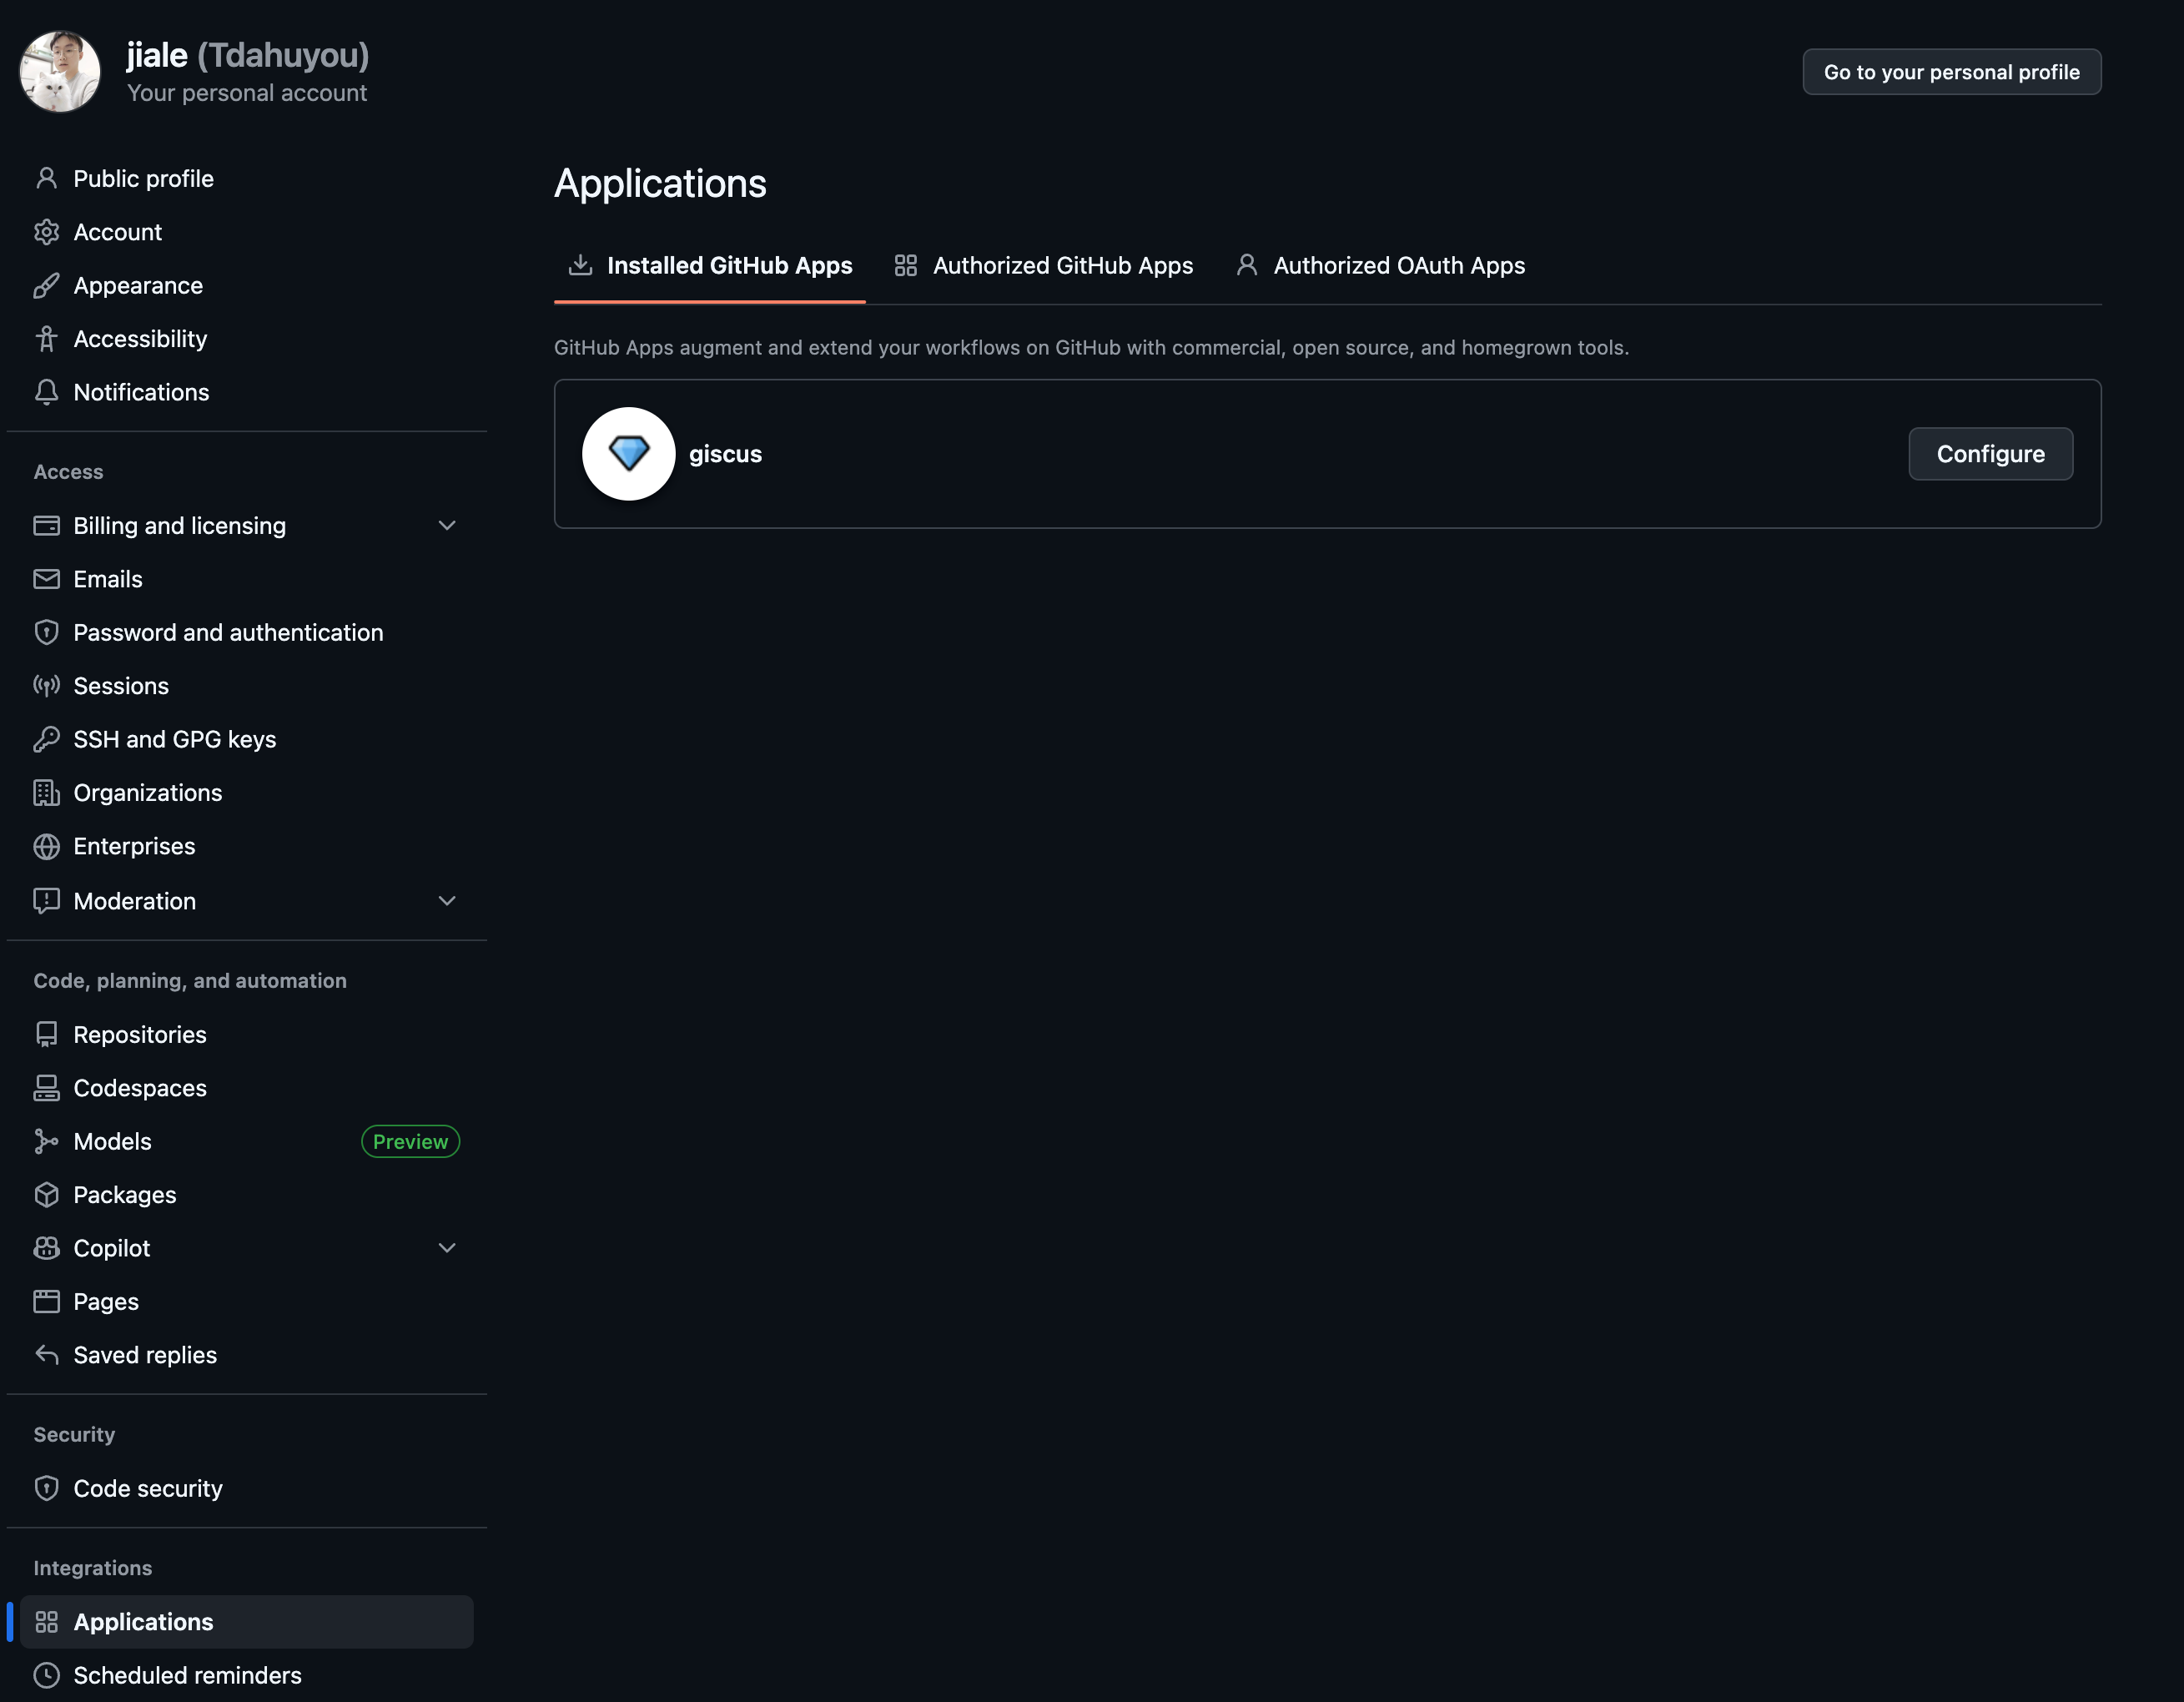
Task: Open Scheduled reminders settings page
Action: [x=187, y=1675]
